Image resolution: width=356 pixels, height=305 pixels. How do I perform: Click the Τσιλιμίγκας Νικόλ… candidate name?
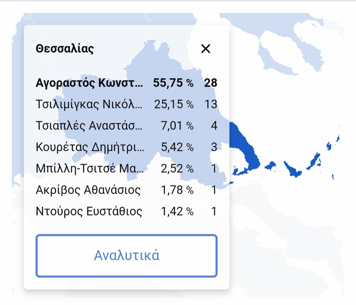(x=89, y=105)
